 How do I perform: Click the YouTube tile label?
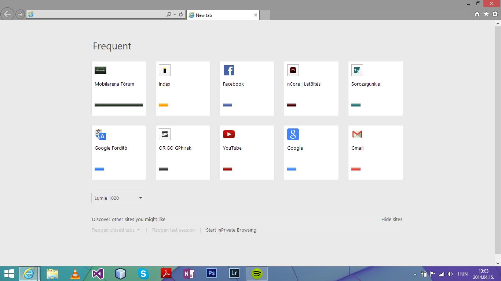point(232,148)
